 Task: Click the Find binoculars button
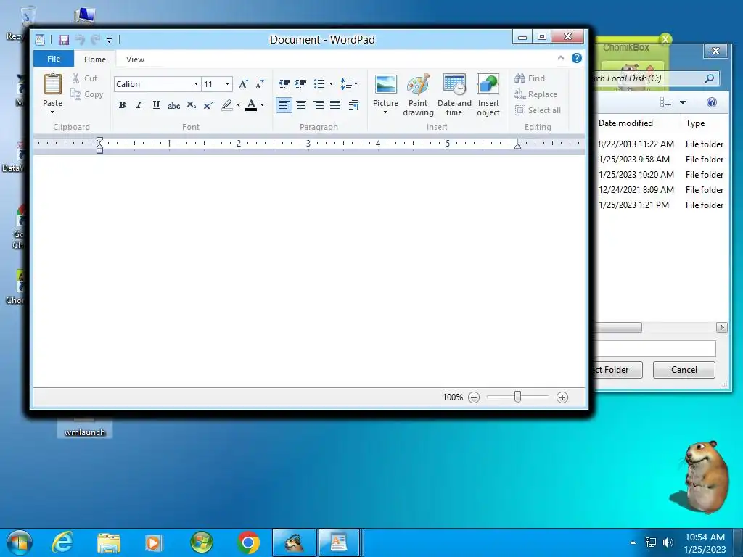(530, 78)
